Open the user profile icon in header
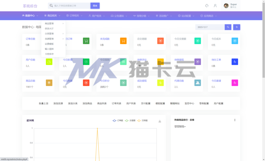265x161 pixels. click(215, 6)
